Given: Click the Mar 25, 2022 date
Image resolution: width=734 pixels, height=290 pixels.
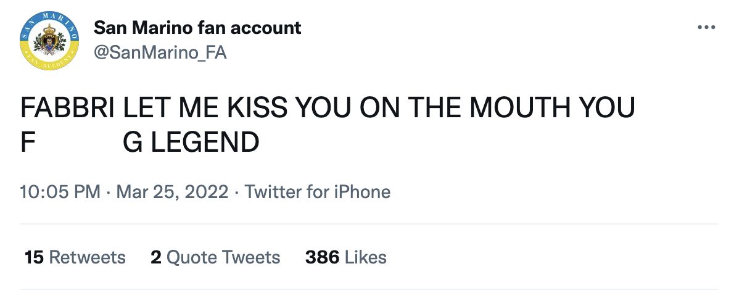Looking at the screenshot, I should [x=173, y=192].
